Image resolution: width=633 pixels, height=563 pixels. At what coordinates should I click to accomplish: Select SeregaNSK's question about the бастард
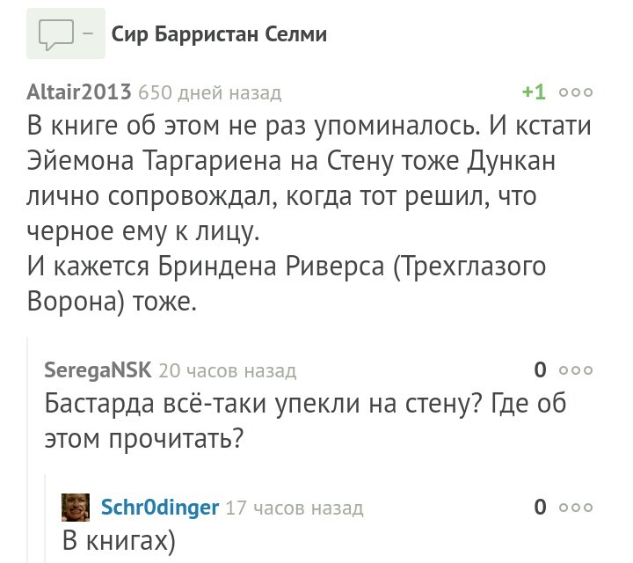tap(305, 419)
